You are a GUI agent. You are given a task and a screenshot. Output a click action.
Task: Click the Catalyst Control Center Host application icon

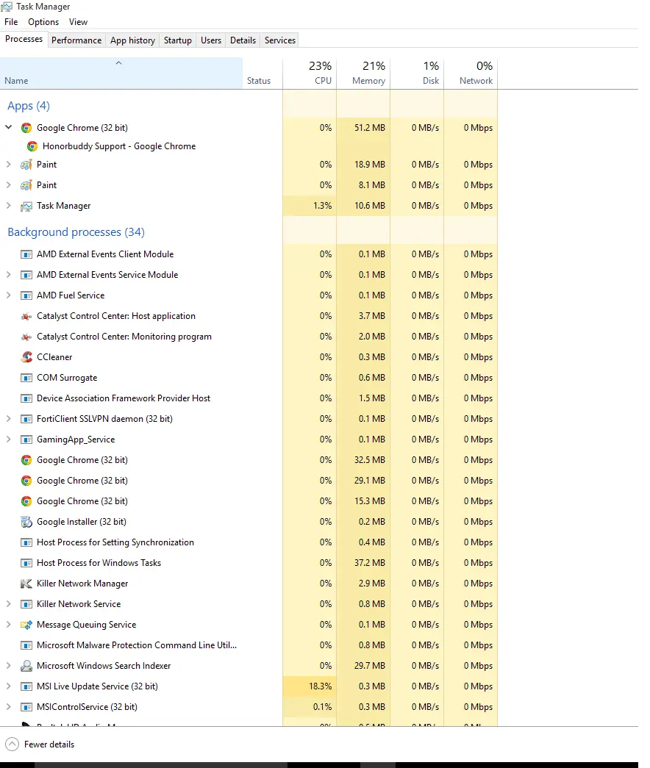coord(26,317)
